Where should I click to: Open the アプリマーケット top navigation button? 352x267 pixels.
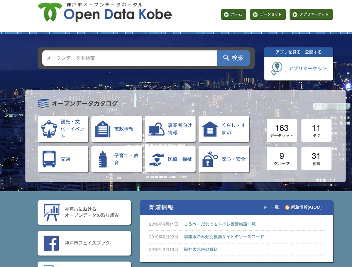pos(311,14)
